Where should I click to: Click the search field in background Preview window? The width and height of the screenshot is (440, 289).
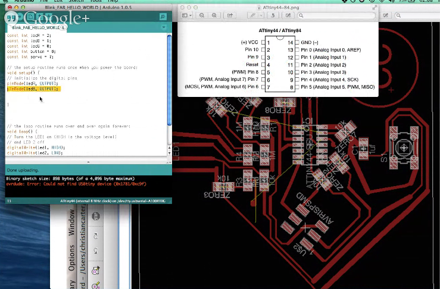coord(417,15)
